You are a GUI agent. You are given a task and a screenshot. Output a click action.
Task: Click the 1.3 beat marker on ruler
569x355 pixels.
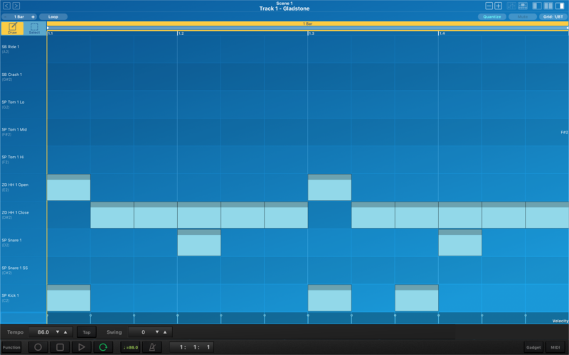(311, 33)
